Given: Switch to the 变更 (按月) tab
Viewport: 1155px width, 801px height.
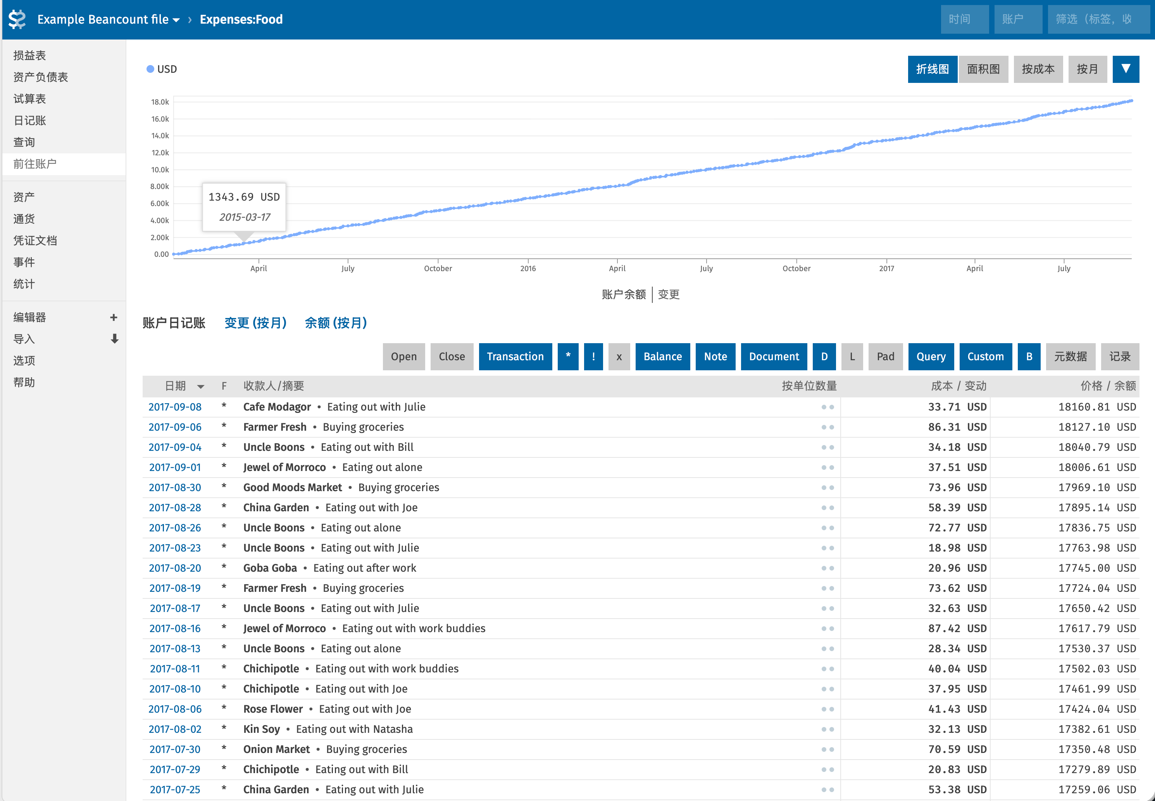Looking at the screenshot, I should pyautogui.click(x=255, y=323).
